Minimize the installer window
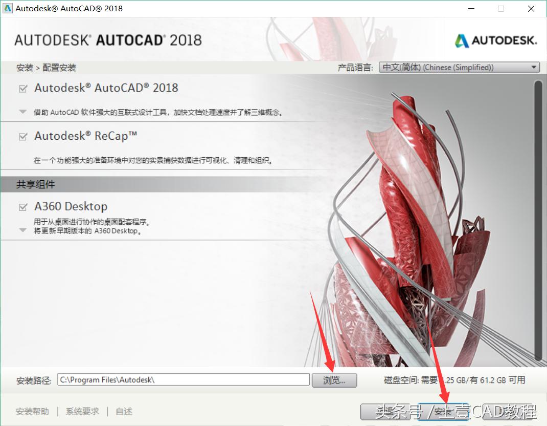547x426 pixels. (471, 8)
